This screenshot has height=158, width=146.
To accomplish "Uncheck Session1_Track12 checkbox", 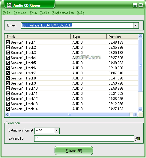I will coord(8,98).
